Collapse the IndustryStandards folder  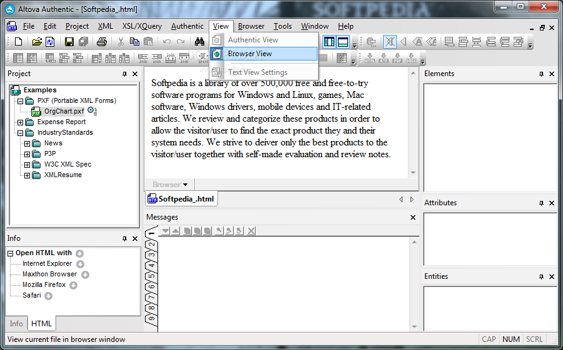point(21,133)
